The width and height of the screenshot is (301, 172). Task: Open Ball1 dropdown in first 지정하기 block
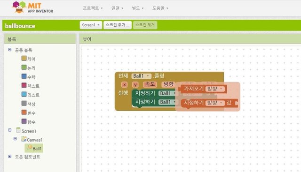(x=167, y=93)
